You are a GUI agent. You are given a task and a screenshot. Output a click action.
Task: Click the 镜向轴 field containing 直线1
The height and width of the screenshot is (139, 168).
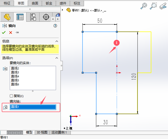tap(33, 107)
